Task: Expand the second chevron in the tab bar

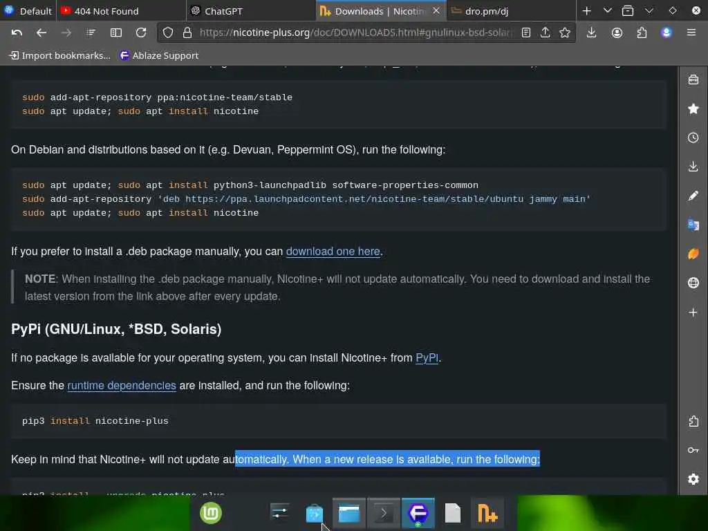Action: 649,11
